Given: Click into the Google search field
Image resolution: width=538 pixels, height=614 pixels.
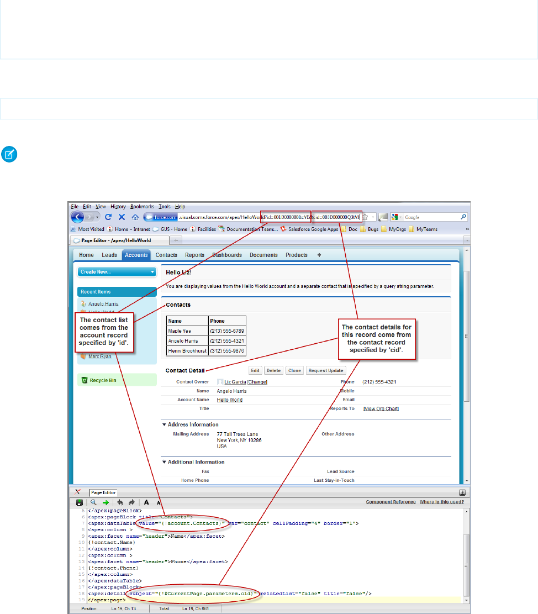Looking at the screenshot, I should [431, 217].
